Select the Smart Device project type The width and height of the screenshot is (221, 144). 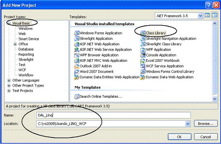coord(29,39)
